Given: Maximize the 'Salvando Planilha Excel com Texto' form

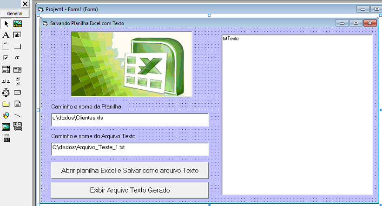Looking at the screenshot, I should tap(356, 23).
